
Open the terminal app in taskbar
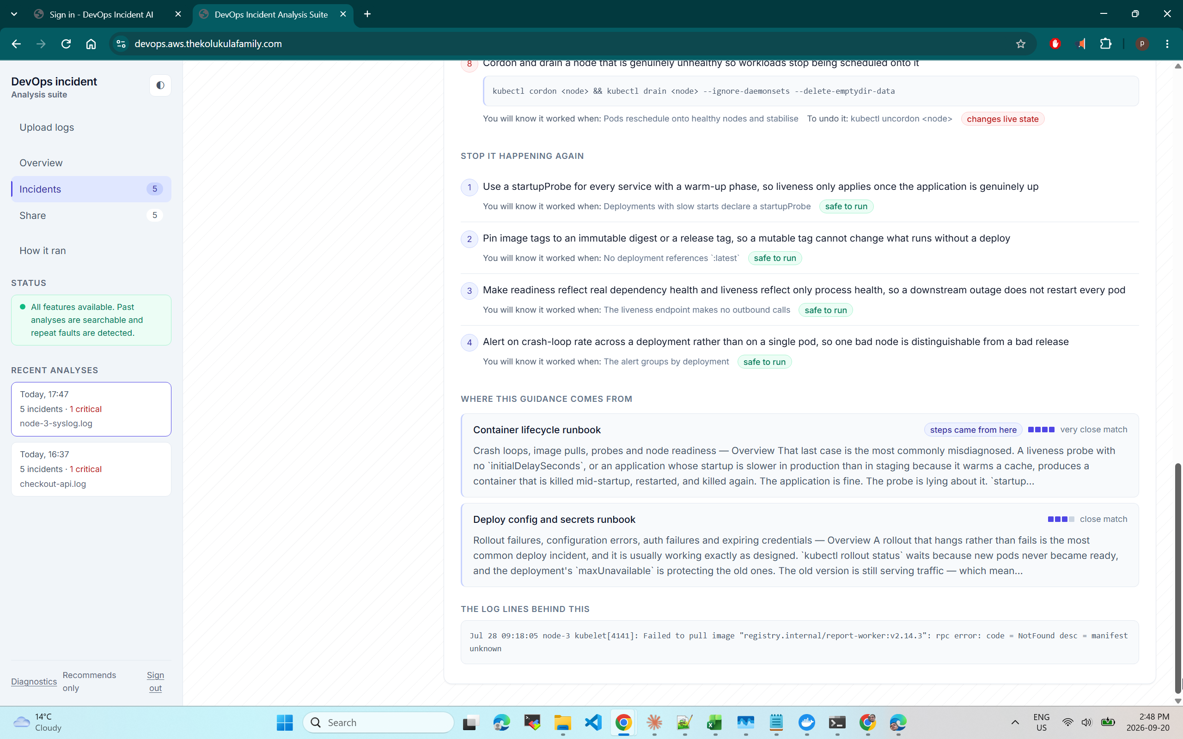tap(837, 722)
